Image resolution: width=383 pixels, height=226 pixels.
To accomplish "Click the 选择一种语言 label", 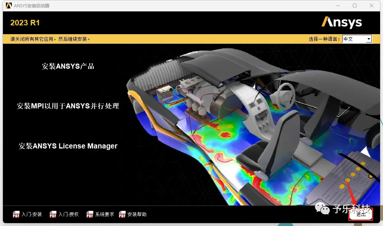I will (324, 39).
